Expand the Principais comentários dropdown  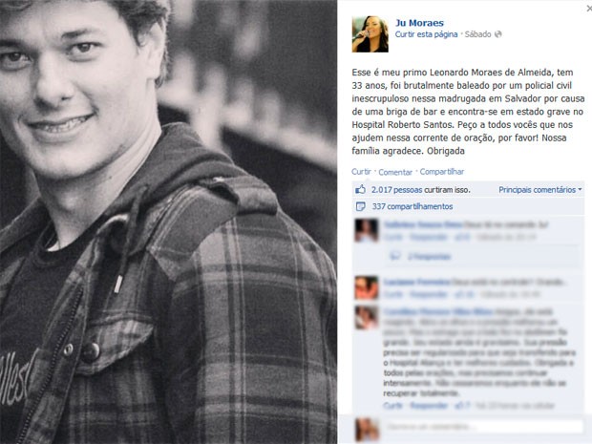coord(539,190)
